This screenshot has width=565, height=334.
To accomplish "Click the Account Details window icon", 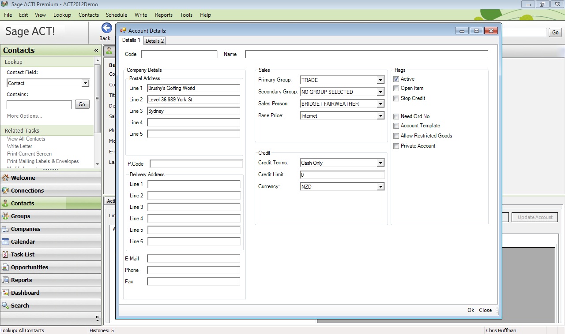I will [123, 31].
